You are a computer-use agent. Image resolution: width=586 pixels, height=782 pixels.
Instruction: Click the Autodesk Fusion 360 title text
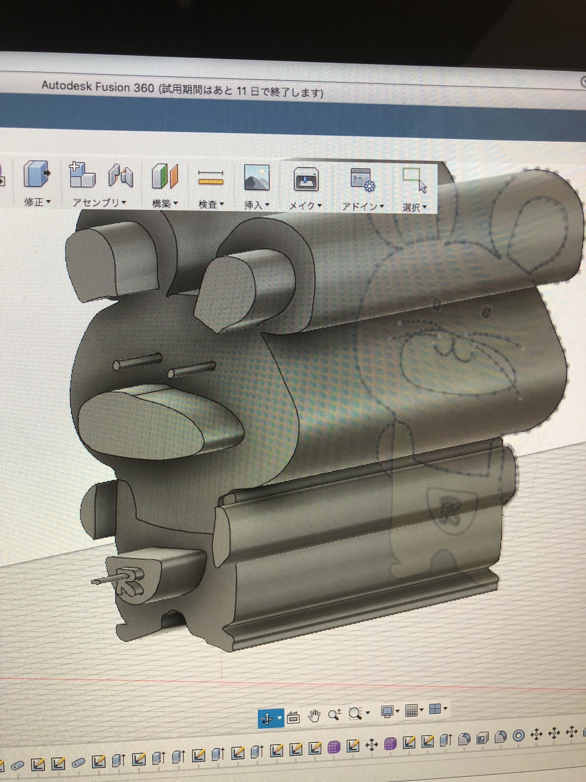pos(98,86)
